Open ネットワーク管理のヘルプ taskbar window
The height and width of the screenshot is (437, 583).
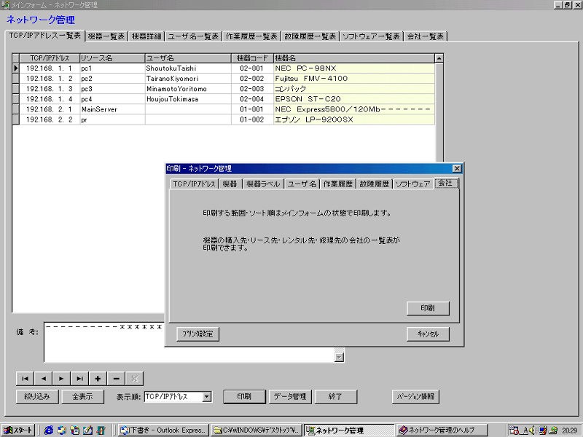coord(442,430)
